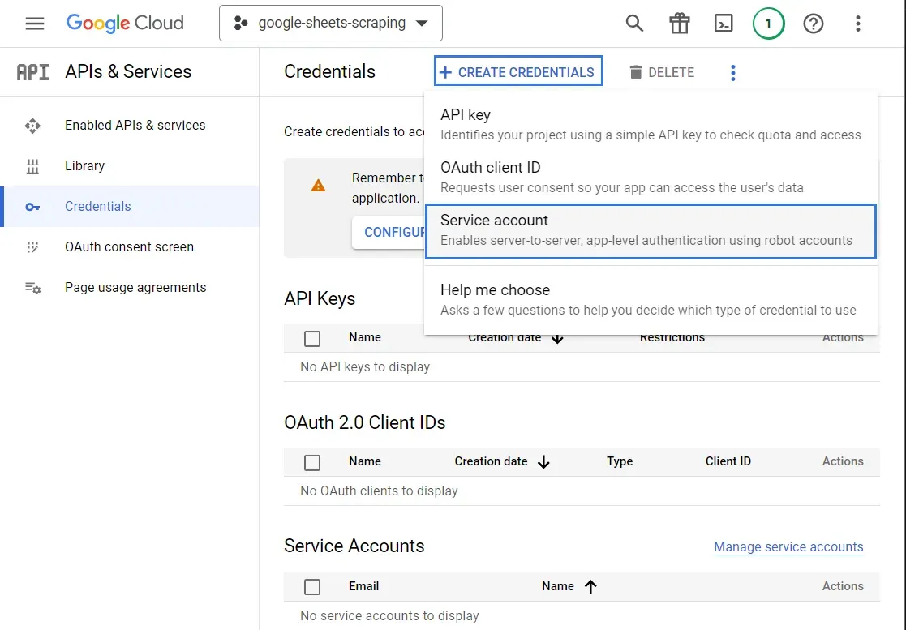Screen dimensions: 906x630
Task: Open the google-sheets-scraping project selector
Action: tap(330, 24)
